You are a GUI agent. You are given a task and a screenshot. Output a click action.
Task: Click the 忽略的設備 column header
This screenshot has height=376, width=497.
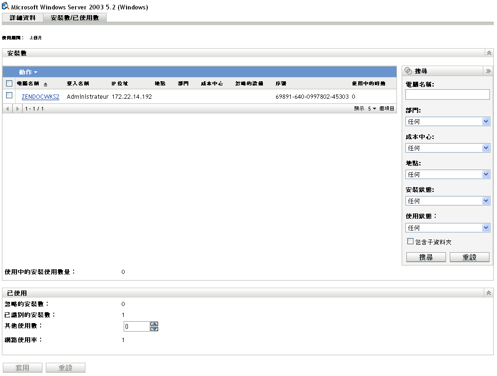[x=249, y=84]
